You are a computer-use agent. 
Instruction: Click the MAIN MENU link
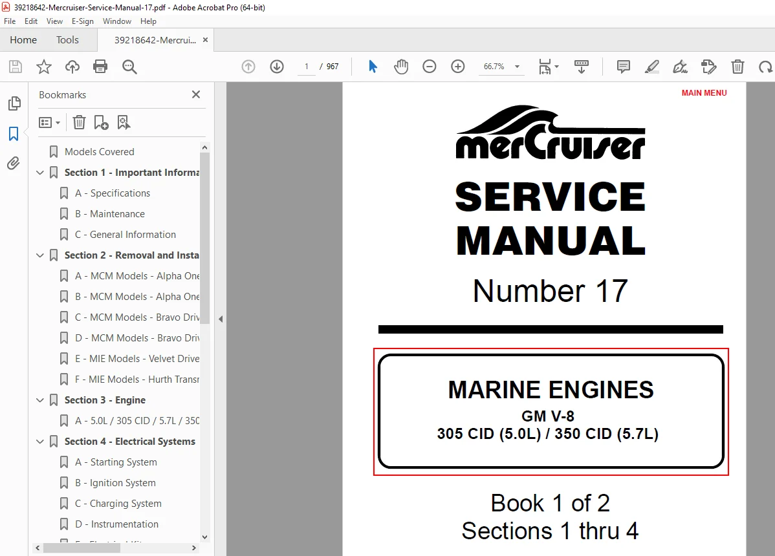(x=704, y=93)
